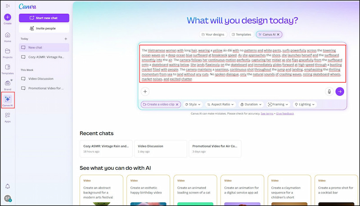Select esthetic happy birthday video idea
This screenshot has width=360, height=206.
(x=148, y=190)
